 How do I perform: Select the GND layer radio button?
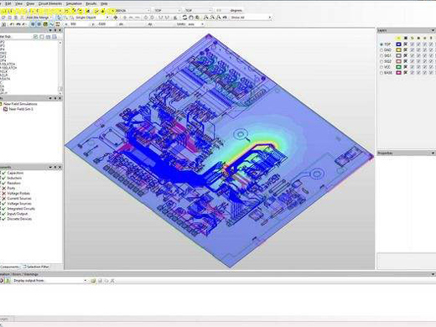click(381, 50)
